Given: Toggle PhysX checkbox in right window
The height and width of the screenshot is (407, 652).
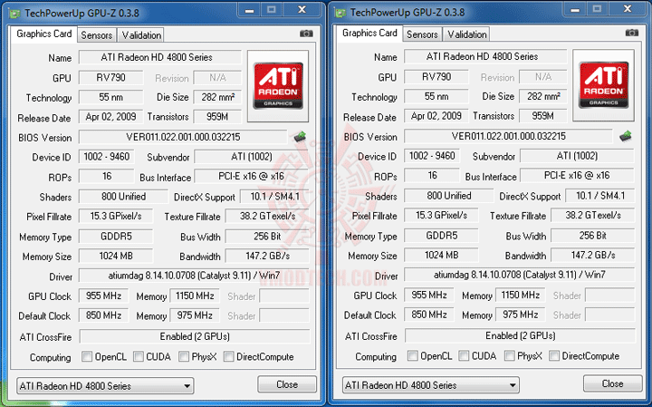Looking at the screenshot, I should (x=509, y=355).
